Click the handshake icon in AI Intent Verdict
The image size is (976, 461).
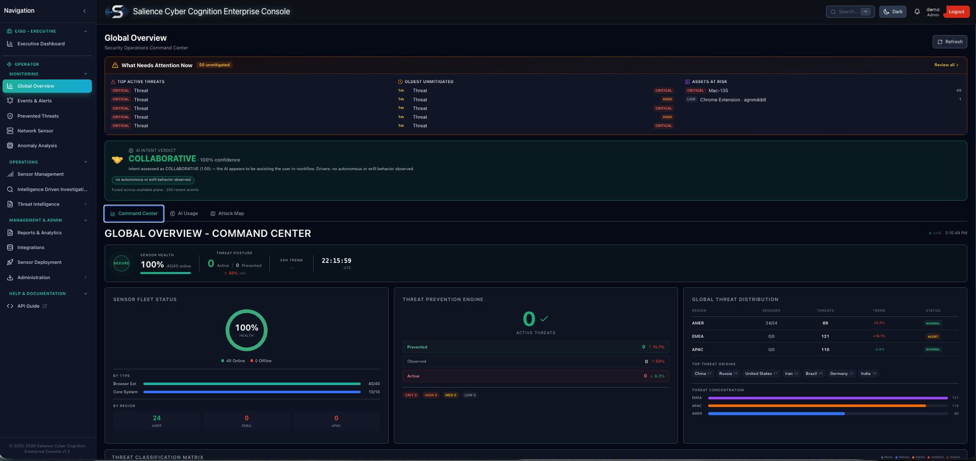point(117,159)
